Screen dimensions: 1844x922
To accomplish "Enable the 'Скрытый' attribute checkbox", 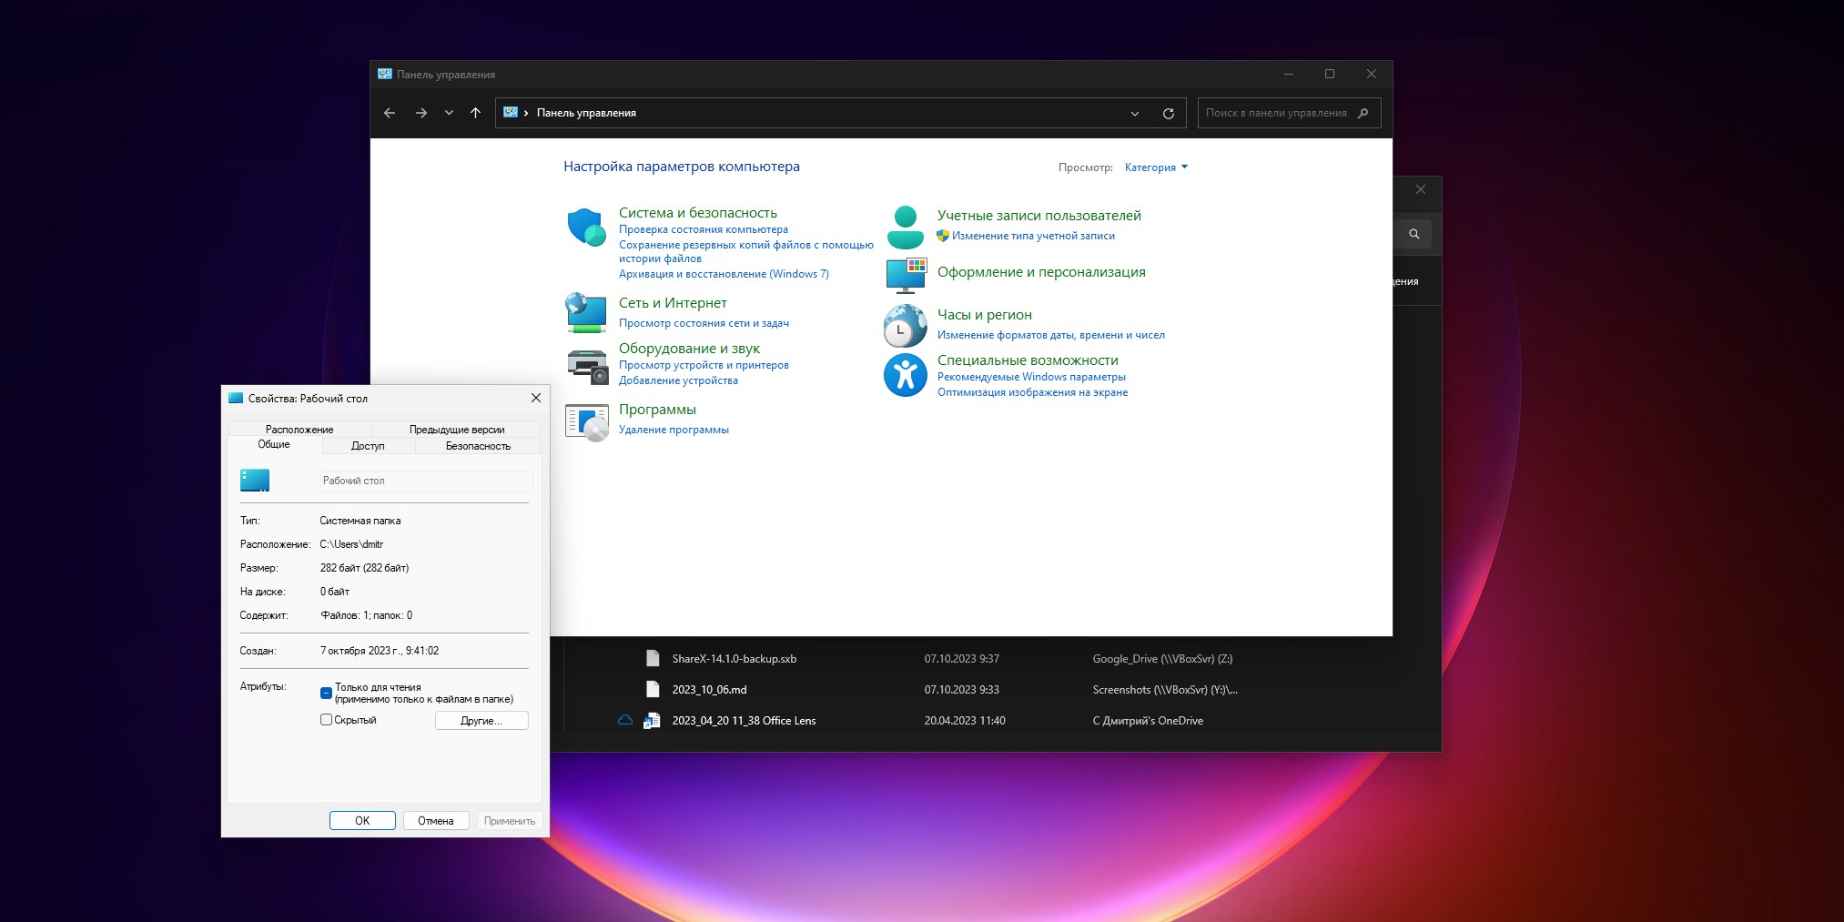I will (326, 720).
